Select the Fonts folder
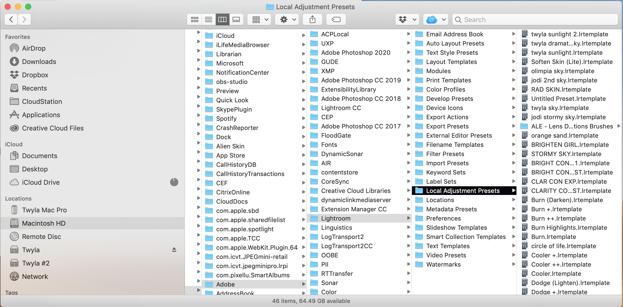The image size is (623, 307). click(329, 145)
